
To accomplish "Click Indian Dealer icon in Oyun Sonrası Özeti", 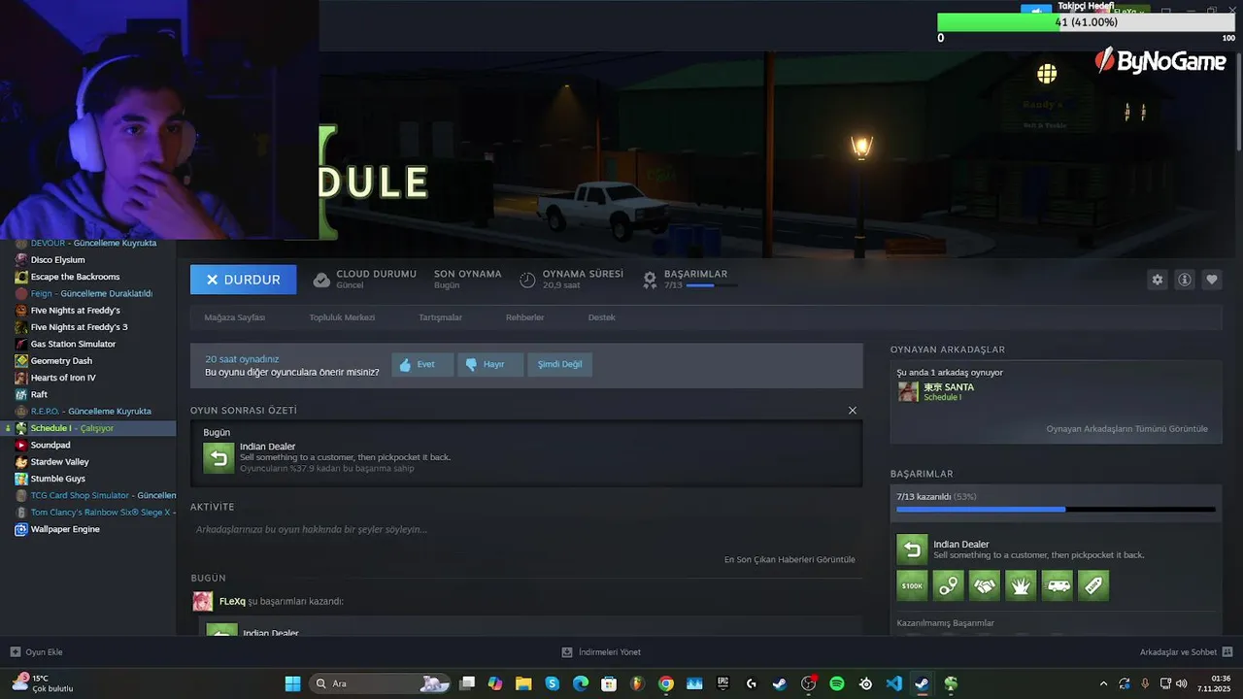I will pyautogui.click(x=218, y=457).
